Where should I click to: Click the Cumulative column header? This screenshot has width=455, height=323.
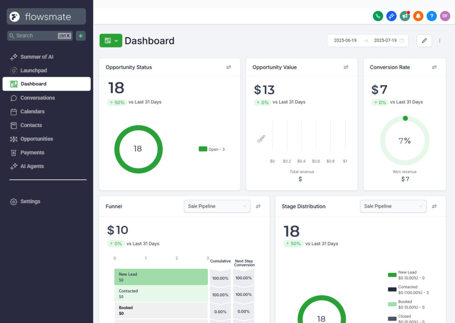(220, 261)
